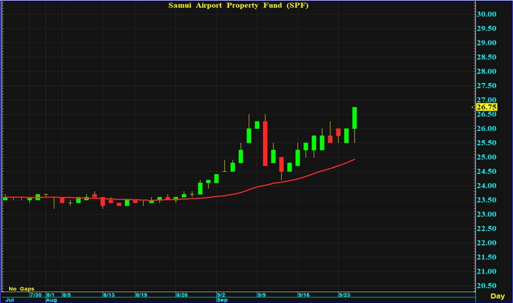Click the 20.50 price axis label
This screenshot has width=513, height=303.
487,285
